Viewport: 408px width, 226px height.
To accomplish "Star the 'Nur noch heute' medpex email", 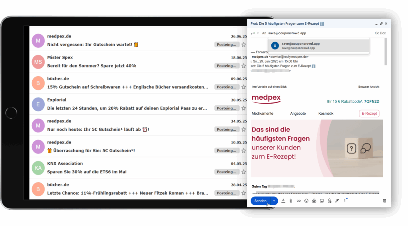I will pyautogui.click(x=243, y=130).
